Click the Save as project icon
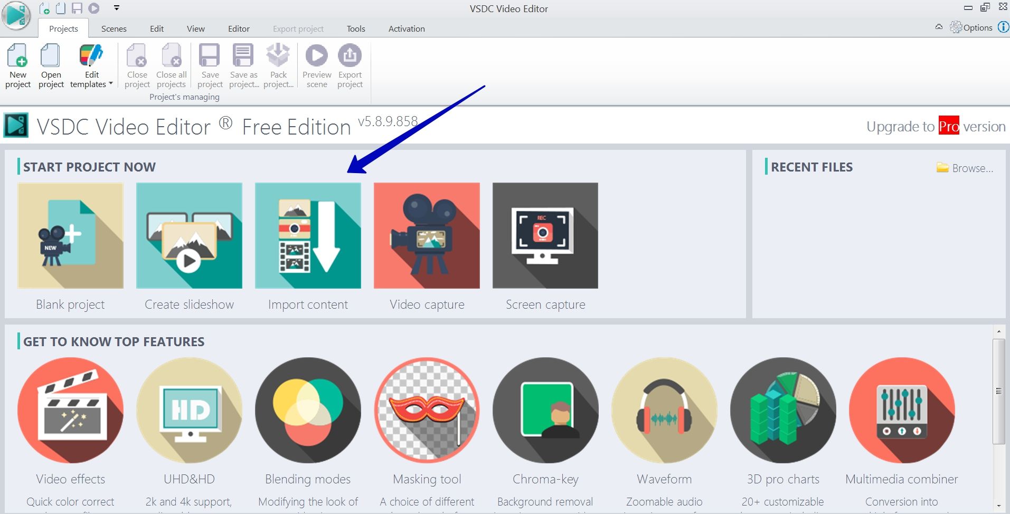Image resolution: width=1010 pixels, height=514 pixels. point(243,55)
